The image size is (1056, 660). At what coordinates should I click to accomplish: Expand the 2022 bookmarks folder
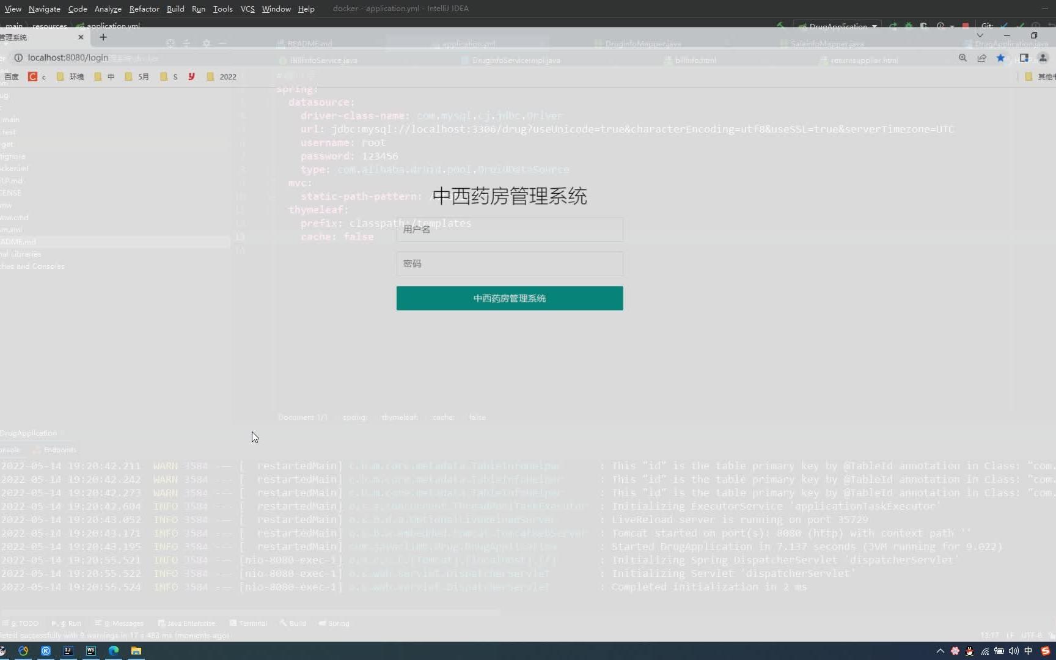[221, 76]
